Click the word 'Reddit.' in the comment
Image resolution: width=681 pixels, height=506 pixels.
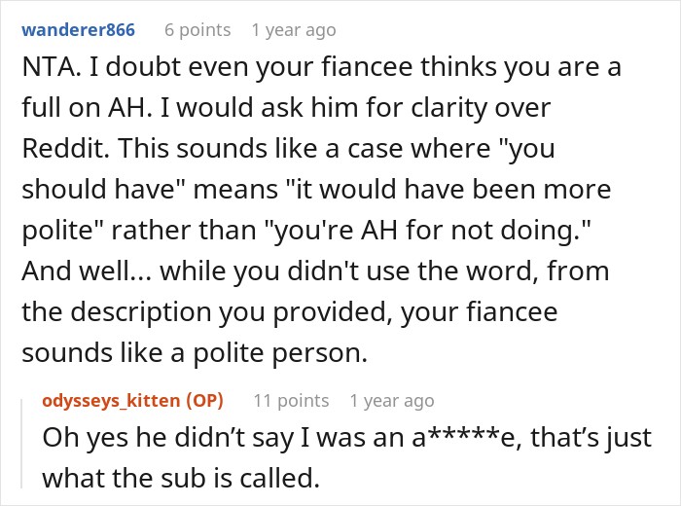tap(65, 149)
